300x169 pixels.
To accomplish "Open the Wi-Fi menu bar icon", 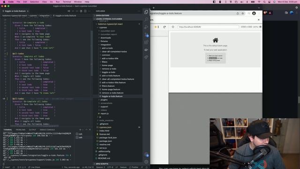I will pyautogui.click(x=259, y=2).
